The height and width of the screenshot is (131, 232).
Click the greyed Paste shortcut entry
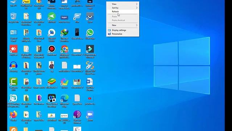[x=123, y=20]
